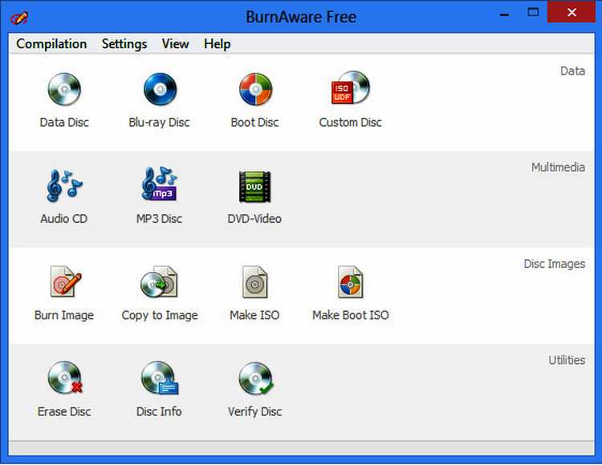Expand the View menu

pyautogui.click(x=176, y=44)
